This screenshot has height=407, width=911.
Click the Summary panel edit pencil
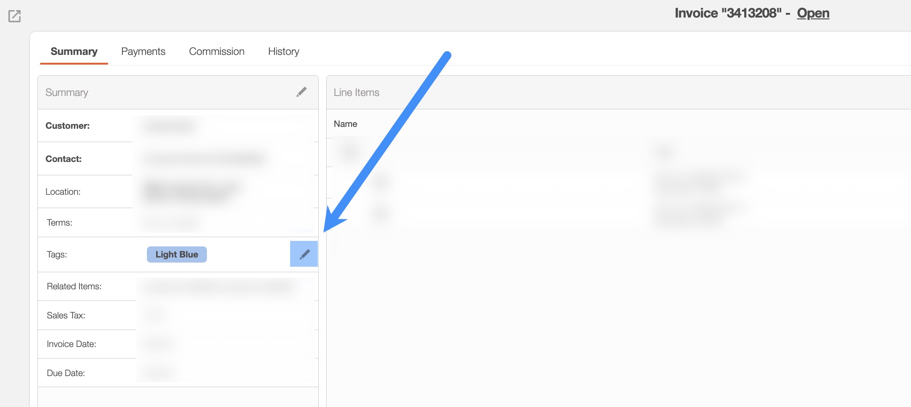(301, 92)
